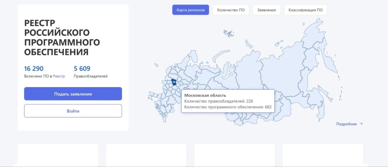The width and height of the screenshot is (388, 167).
Task: Open the Подробнее link
Action: (x=346, y=124)
